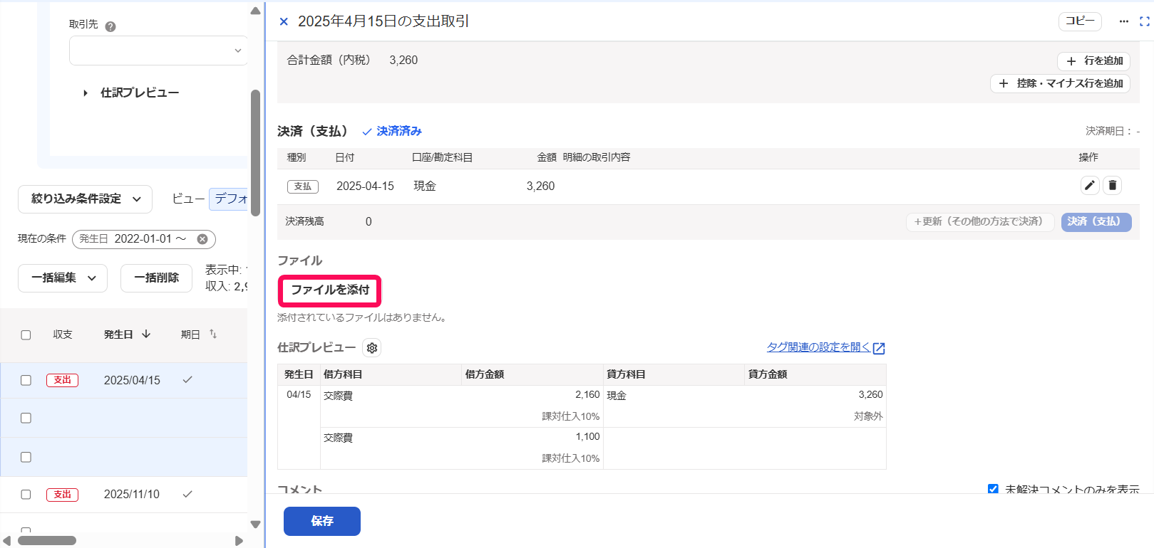Screen dimensions: 1154x548
Task: Sort by 期日 column arrows
Action: pos(212,334)
